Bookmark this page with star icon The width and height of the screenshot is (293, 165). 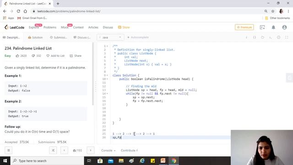[x=273, y=11]
